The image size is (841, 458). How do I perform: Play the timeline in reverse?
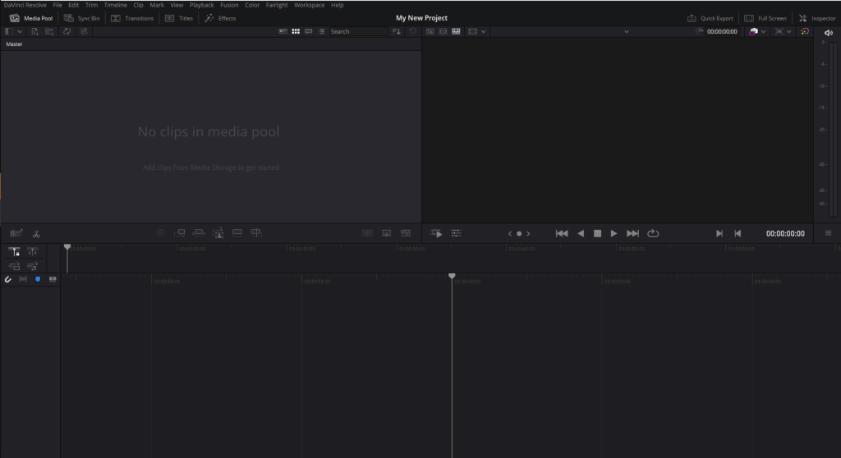click(x=581, y=233)
